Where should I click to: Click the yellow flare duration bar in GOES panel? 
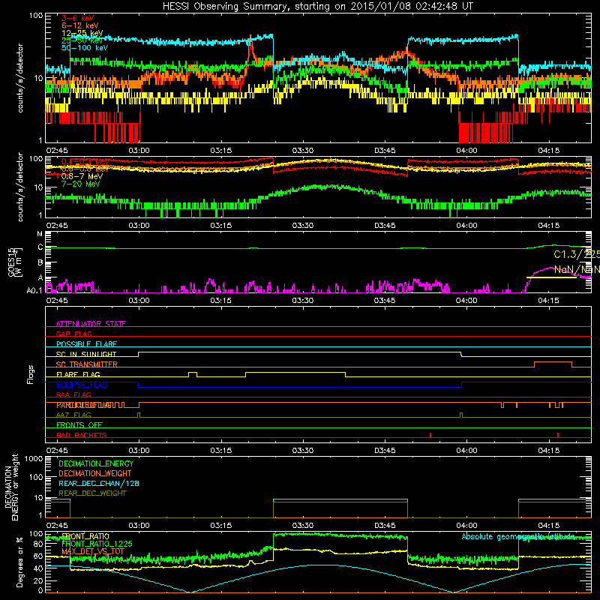[551, 277]
